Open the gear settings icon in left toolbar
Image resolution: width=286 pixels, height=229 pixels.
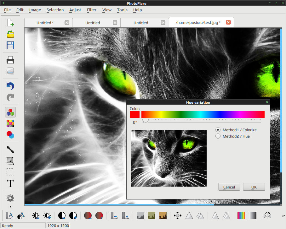click(x=10, y=198)
